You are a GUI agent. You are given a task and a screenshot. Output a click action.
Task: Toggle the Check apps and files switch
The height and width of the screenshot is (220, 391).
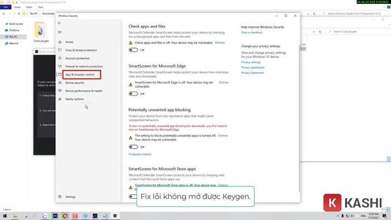[133, 50]
